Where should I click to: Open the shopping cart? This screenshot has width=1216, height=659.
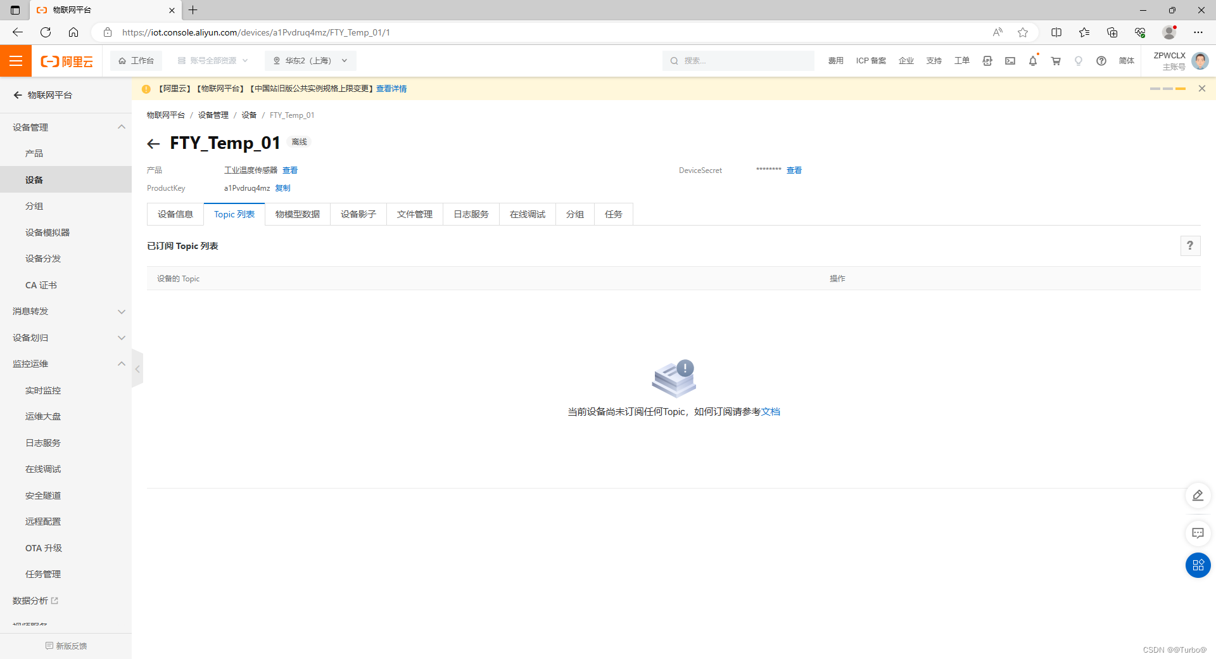coord(1056,61)
